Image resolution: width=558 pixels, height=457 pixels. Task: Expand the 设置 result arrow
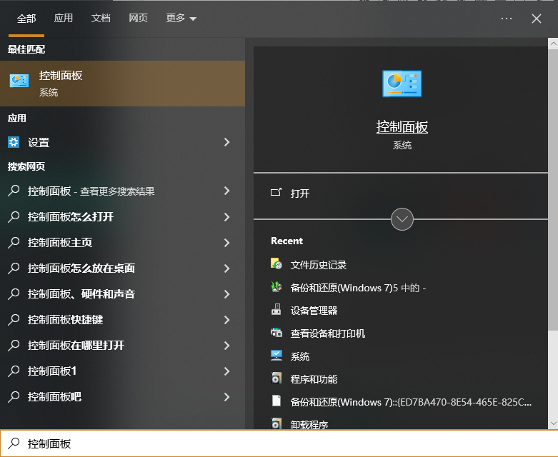pyautogui.click(x=226, y=142)
